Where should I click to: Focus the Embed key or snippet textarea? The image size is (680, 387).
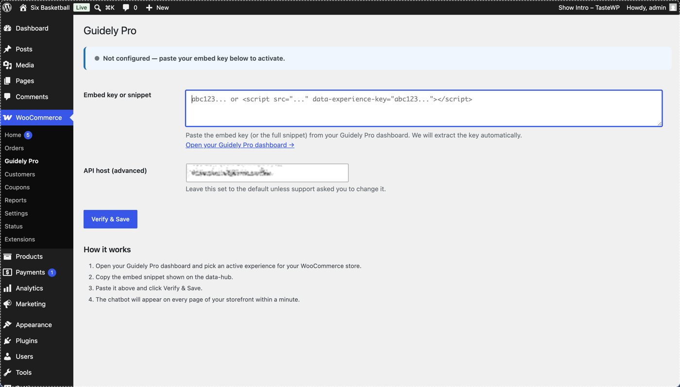(x=424, y=108)
